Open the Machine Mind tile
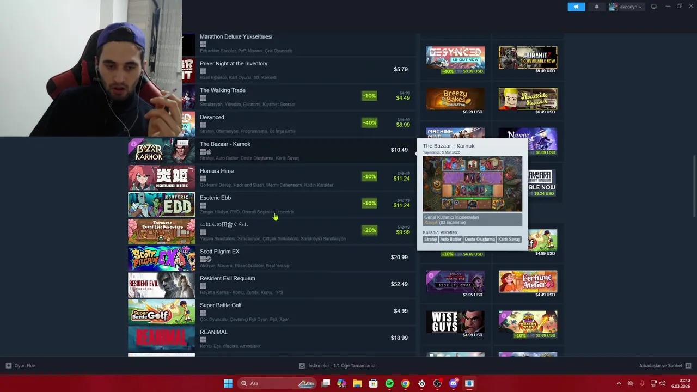 coord(455,133)
